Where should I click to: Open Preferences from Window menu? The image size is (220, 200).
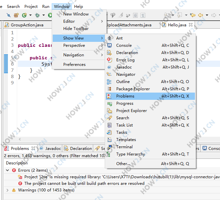79,65
